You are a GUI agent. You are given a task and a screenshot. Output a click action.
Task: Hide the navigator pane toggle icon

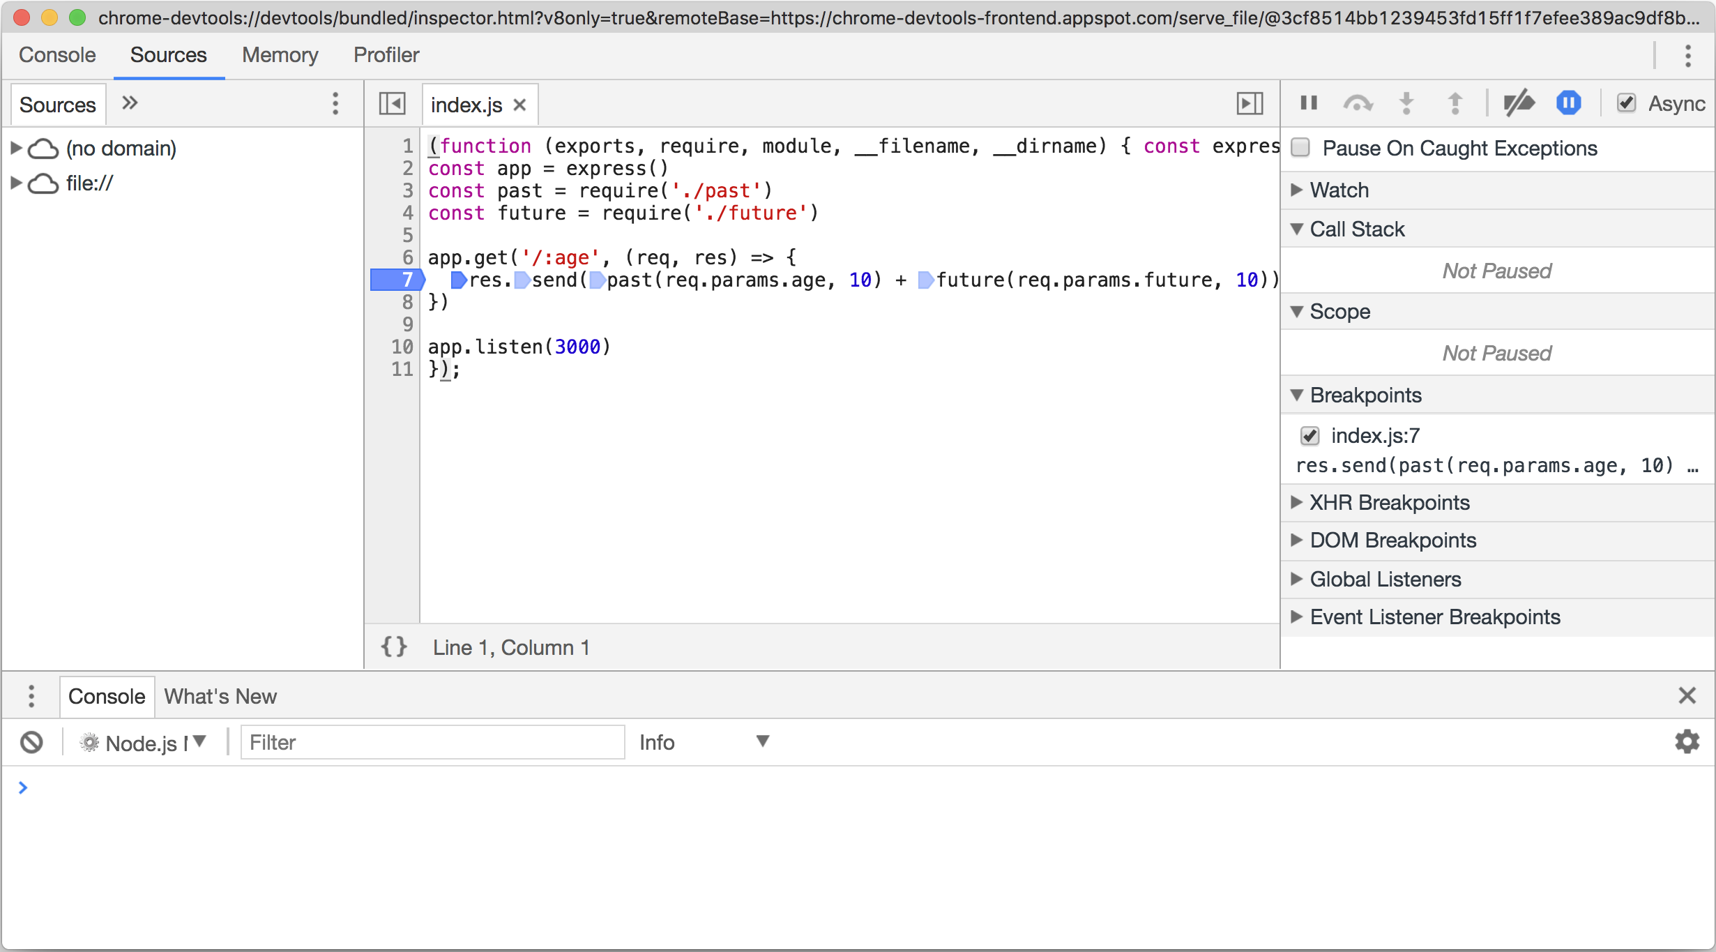point(393,104)
